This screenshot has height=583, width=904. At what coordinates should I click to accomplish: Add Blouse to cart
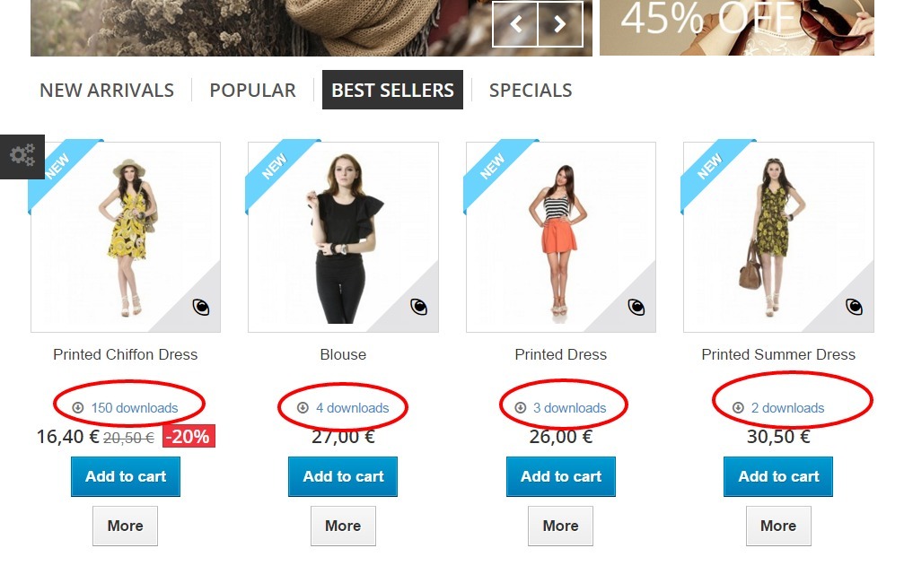point(343,476)
